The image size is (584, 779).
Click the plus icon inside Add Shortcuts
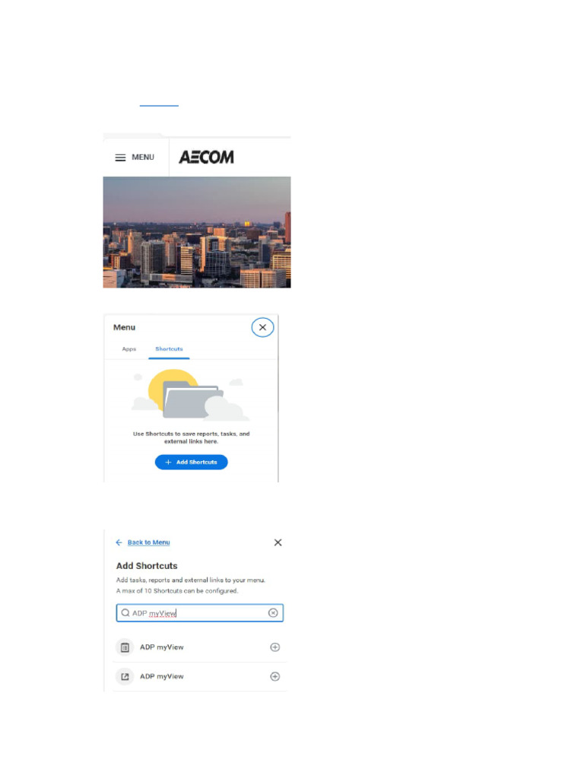coord(168,462)
